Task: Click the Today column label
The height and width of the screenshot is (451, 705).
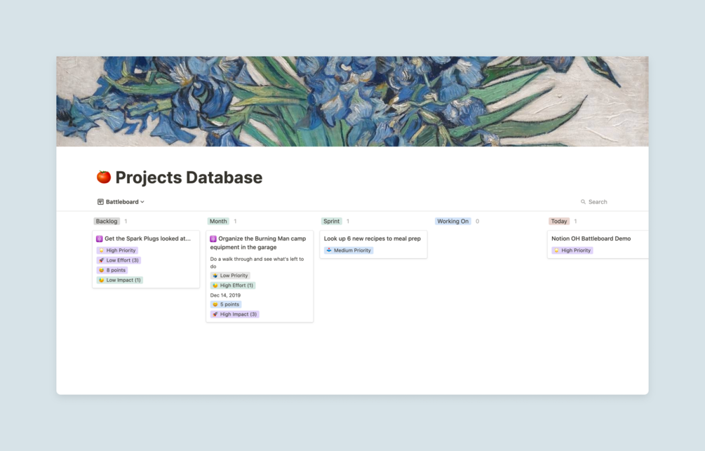Action: click(x=559, y=221)
